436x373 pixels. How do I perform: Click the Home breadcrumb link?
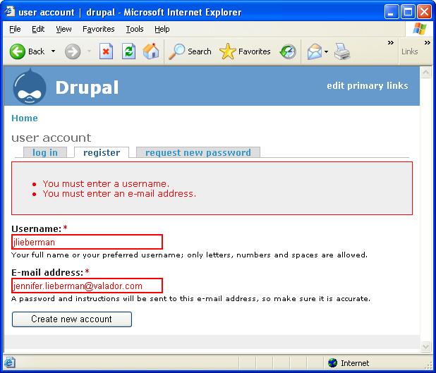[x=25, y=118]
